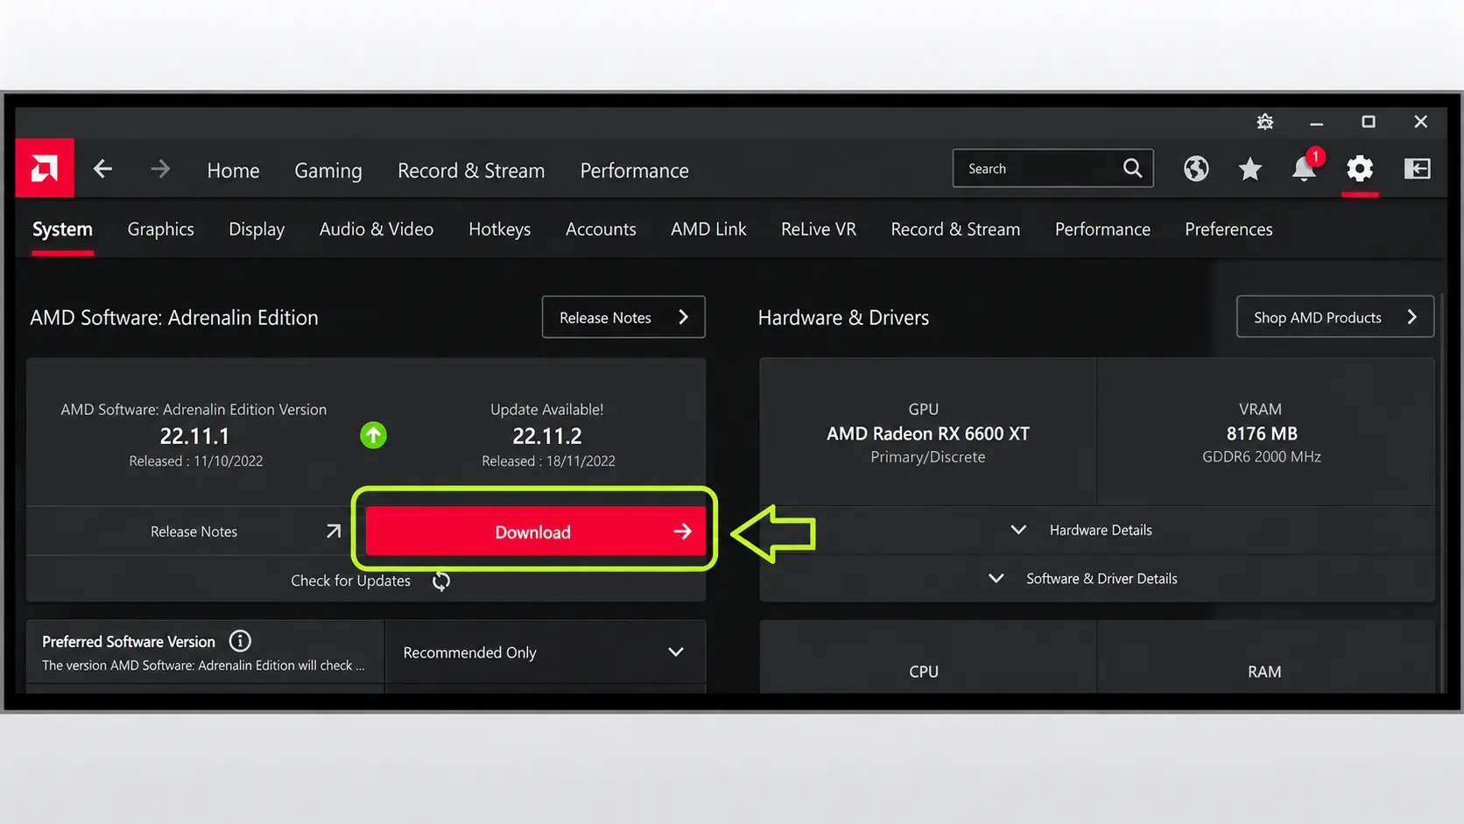
Task: Click the refresh icon beside Check for Updates
Action: pyautogui.click(x=441, y=581)
